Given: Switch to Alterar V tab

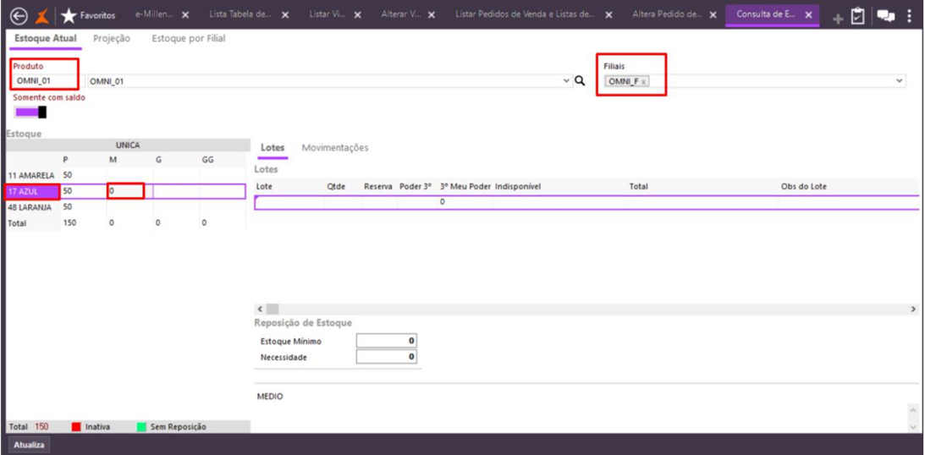Looking at the screenshot, I should 401,14.
